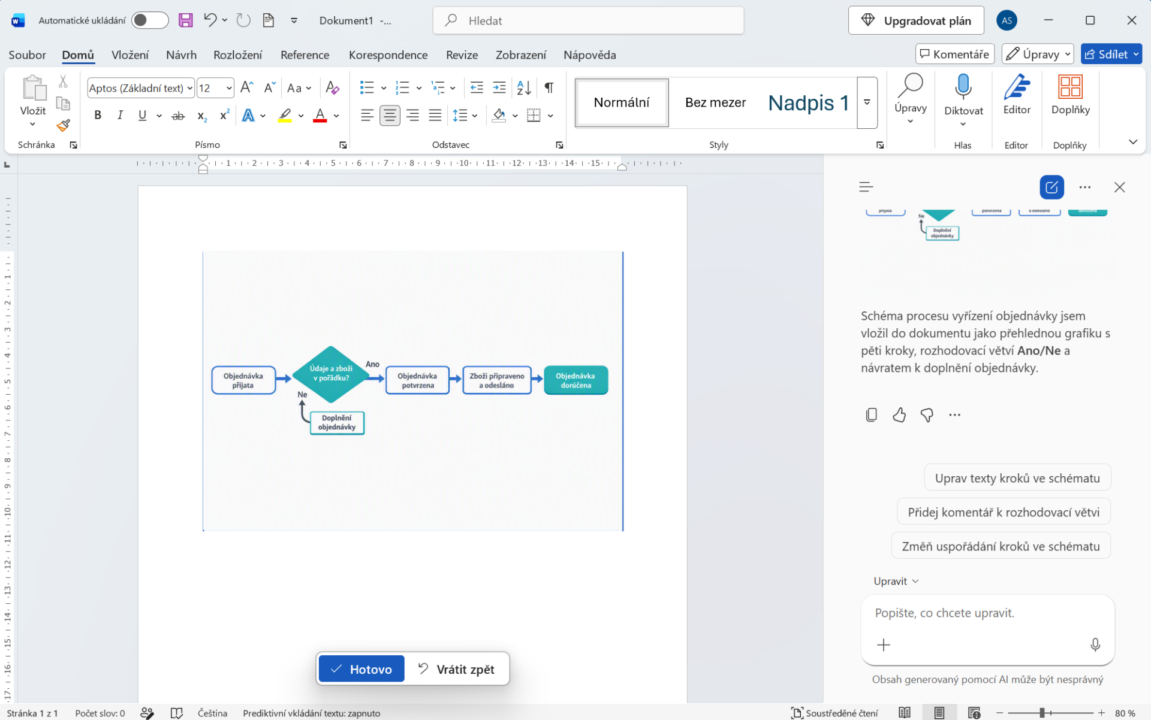Toggle underline formatting
Image resolution: width=1151 pixels, height=720 pixels.
(x=142, y=116)
